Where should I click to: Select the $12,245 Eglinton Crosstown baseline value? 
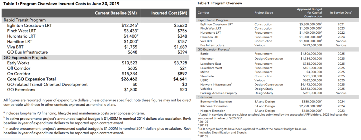129,25
